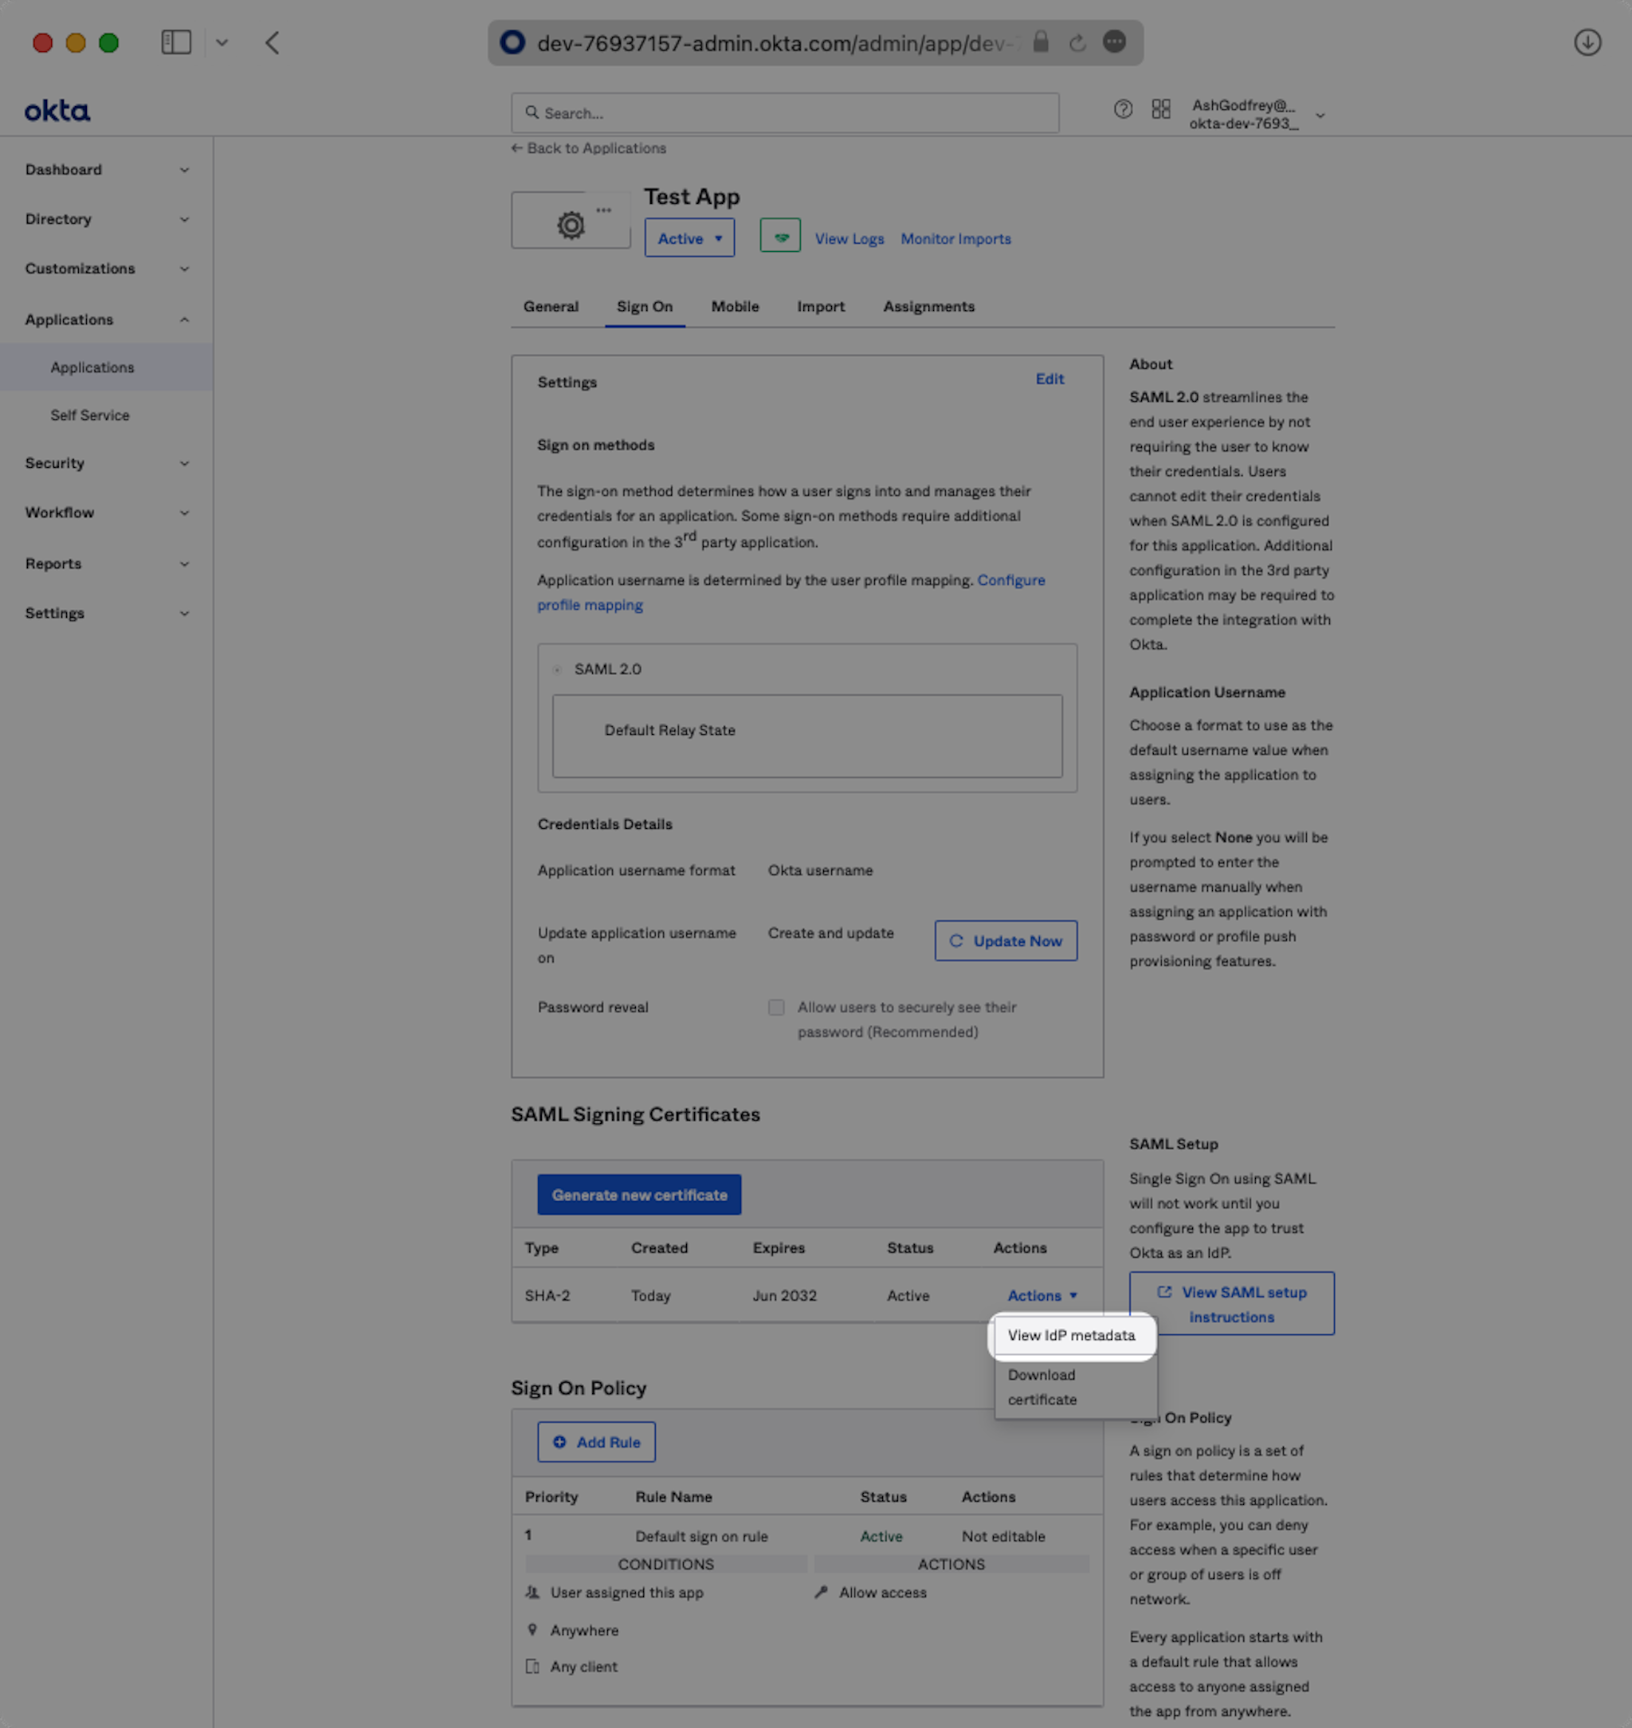This screenshot has width=1632, height=1728.
Task: Click the green handshake icon button
Action: click(779, 237)
